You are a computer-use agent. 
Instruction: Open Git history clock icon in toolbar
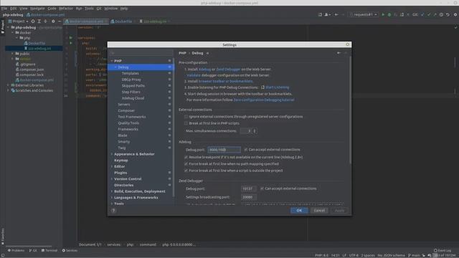pos(442,14)
